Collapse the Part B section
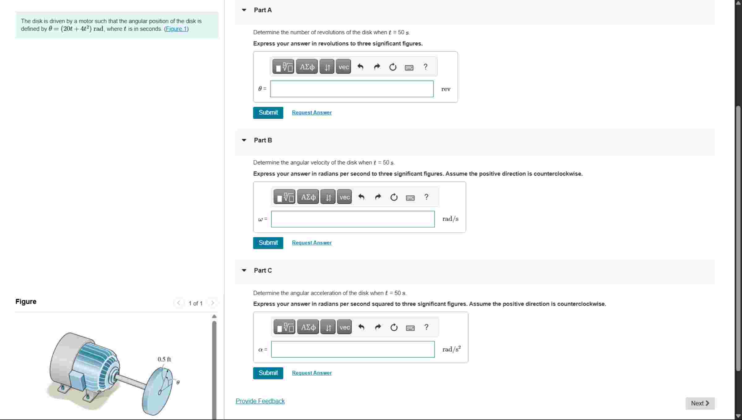The height and width of the screenshot is (420, 742). pos(244,140)
